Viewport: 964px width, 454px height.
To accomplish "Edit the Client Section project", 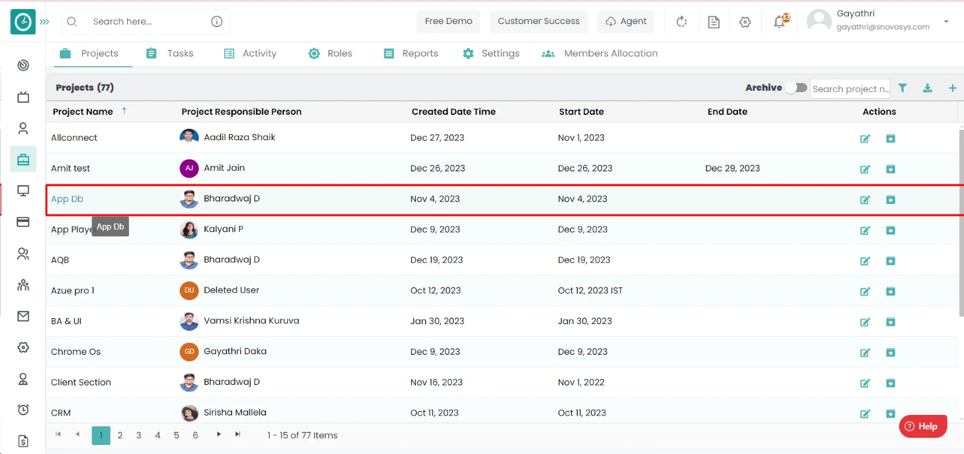I will tap(865, 384).
